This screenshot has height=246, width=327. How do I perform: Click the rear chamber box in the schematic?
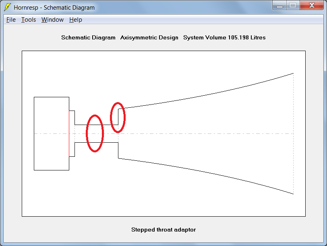pyautogui.click(x=52, y=133)
